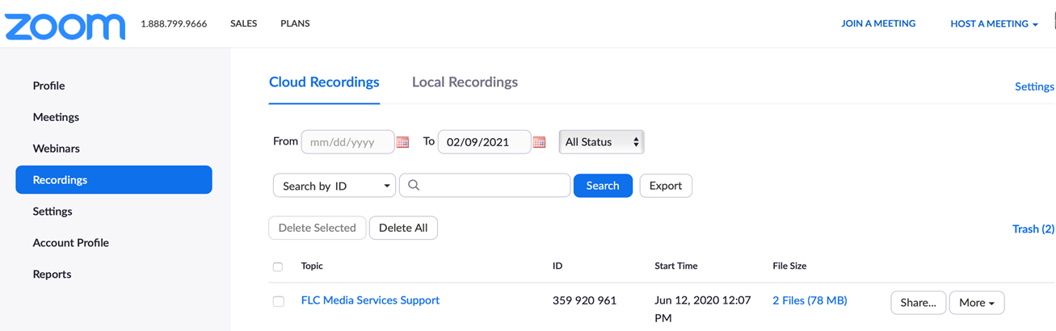Click the phone number 1.888.799.9666
1056x331 pixels.
point(174,23)
